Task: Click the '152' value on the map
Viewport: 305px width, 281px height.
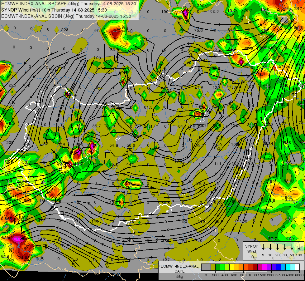Action: [45, 144]
